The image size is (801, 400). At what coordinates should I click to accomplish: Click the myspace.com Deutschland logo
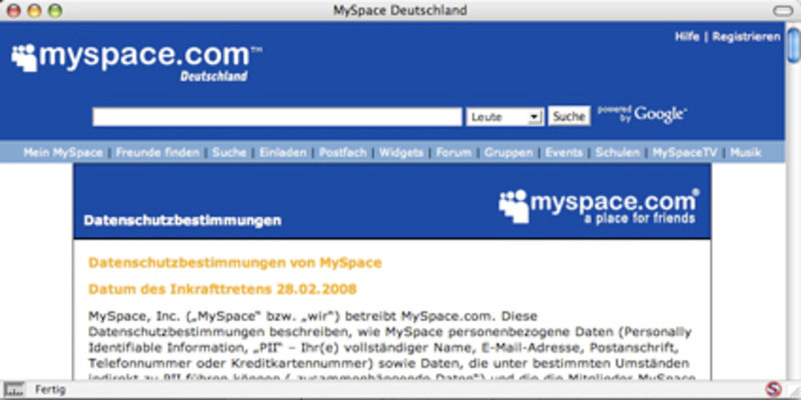click(136, 63)
